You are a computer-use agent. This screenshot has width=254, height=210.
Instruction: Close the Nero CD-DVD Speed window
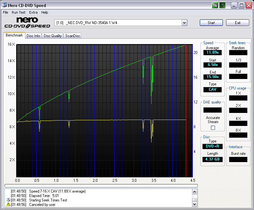click(249, 5)
